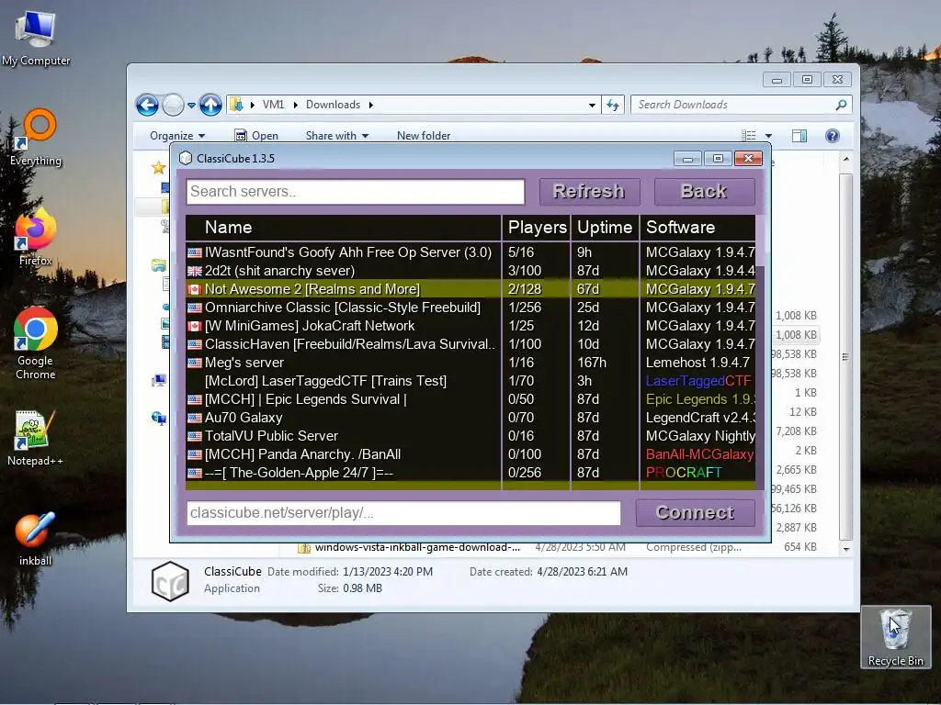
Task: Expand the address bar history dropdown
Action: [592, 105]
